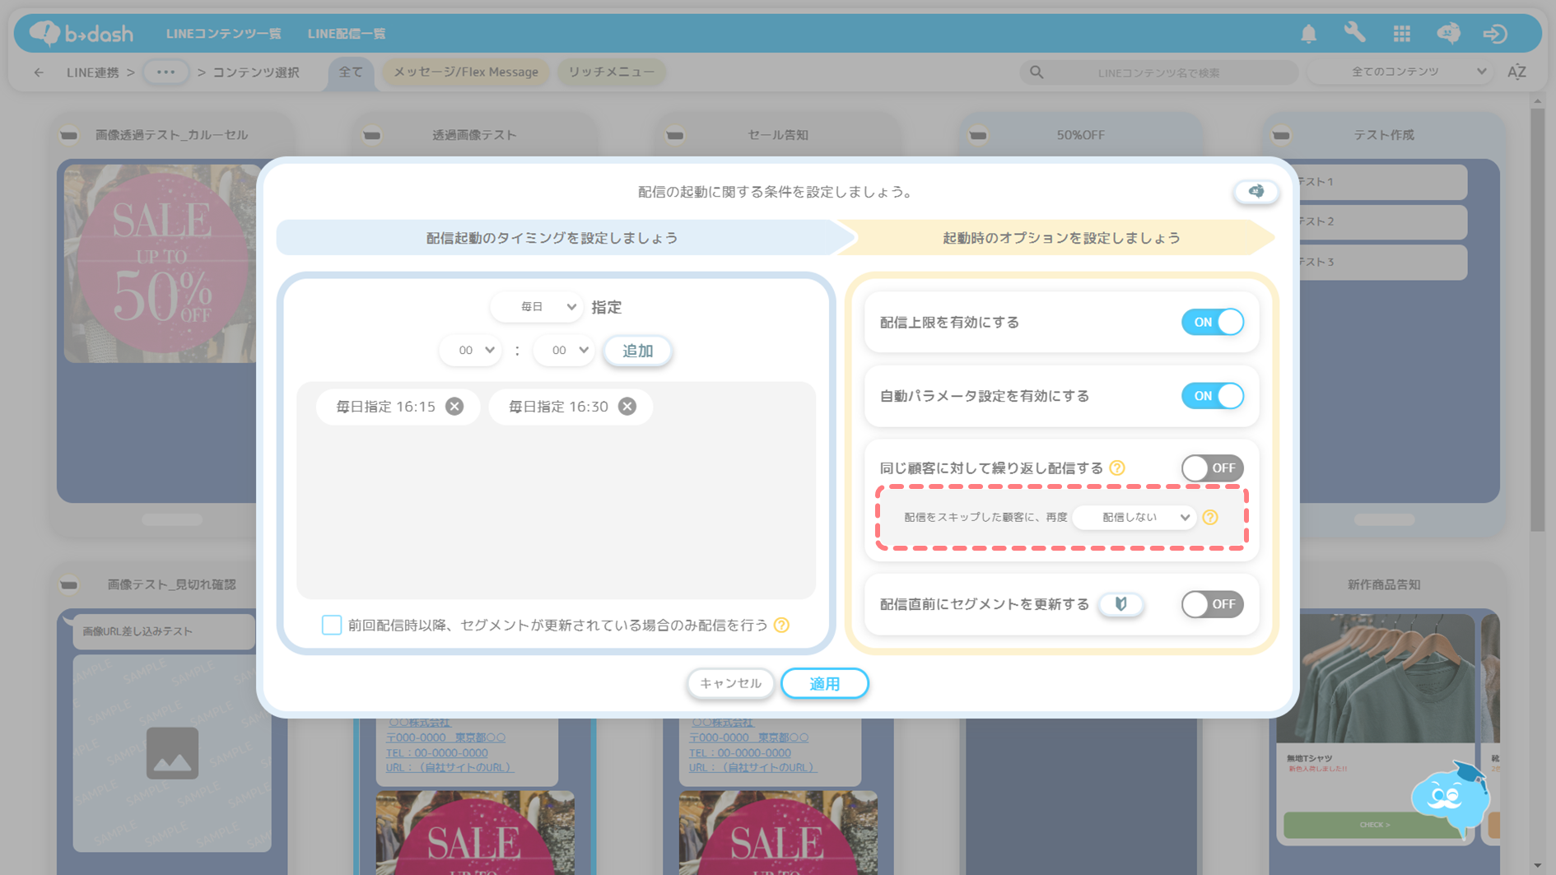This screenshot has width=1556, height=875.
Task: Open help beside 配信しない dropdown
Action: (1210, 518)
